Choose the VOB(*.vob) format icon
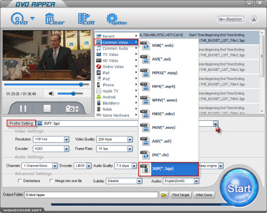 click(145, 45)
